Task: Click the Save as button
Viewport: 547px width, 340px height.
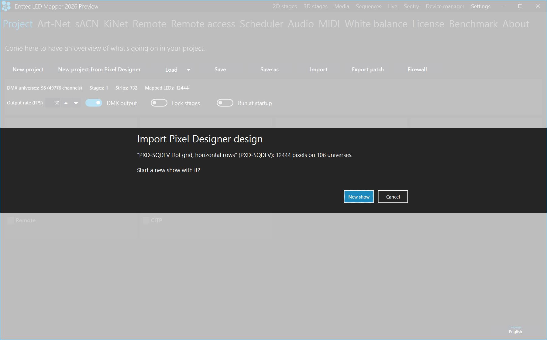Action: [x=270, y=70]
